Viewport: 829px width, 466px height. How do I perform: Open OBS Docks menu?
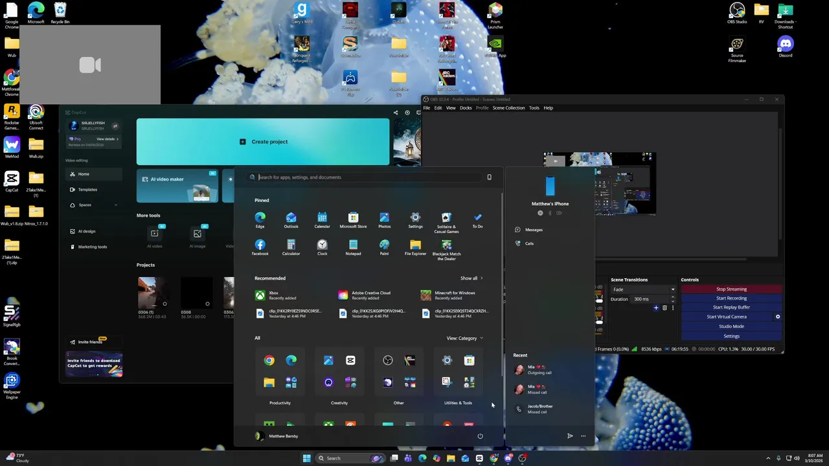(x=466, y=108)
